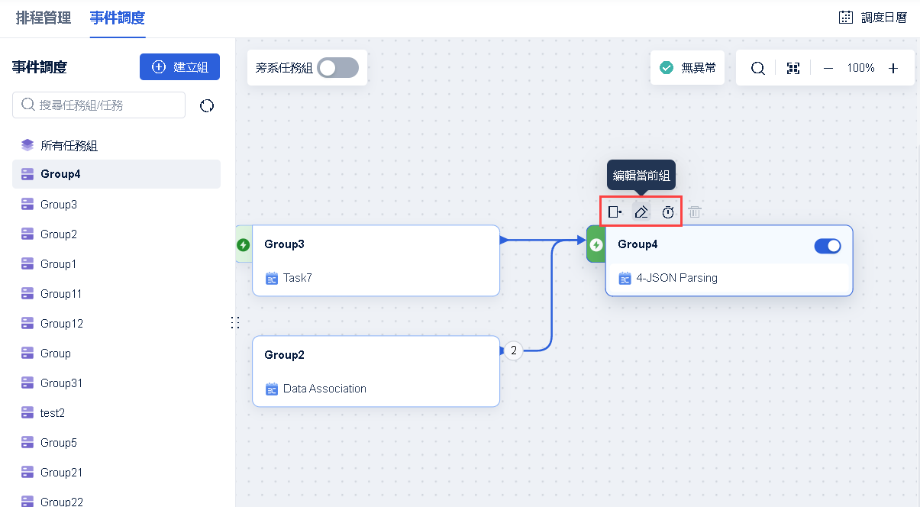
Task: Click the refresh icon beside the search box
Action: point(207,106)
